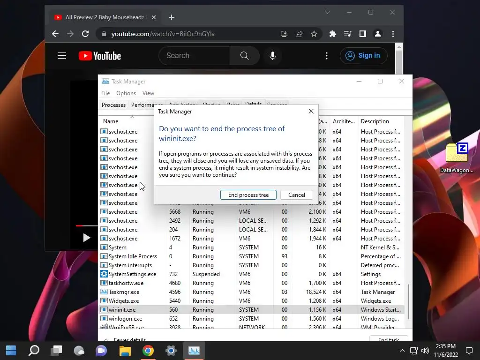Go back in Chrome

point(55,34)
